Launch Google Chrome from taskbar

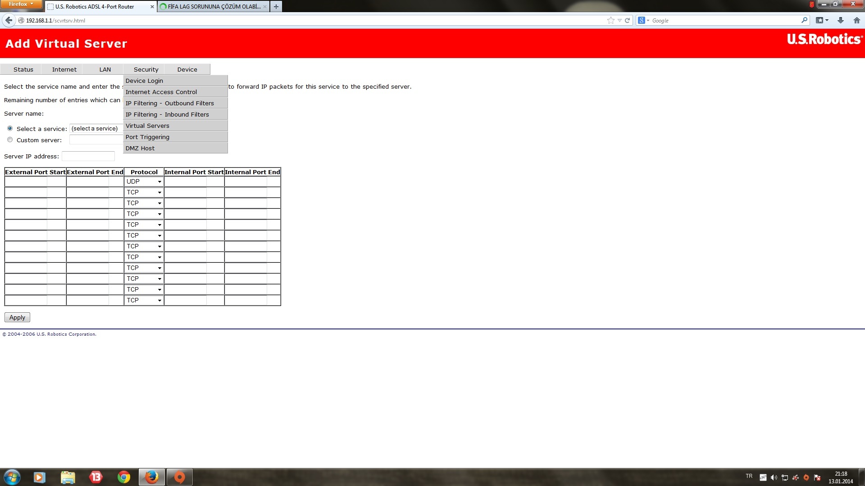pos(124,477)
